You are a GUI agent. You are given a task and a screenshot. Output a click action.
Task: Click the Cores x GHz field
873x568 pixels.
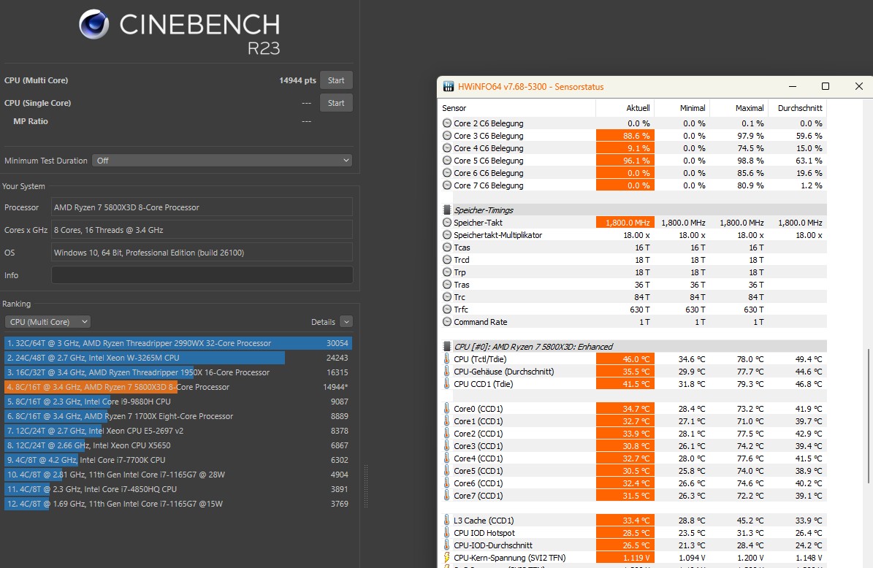tap(202, 230)
